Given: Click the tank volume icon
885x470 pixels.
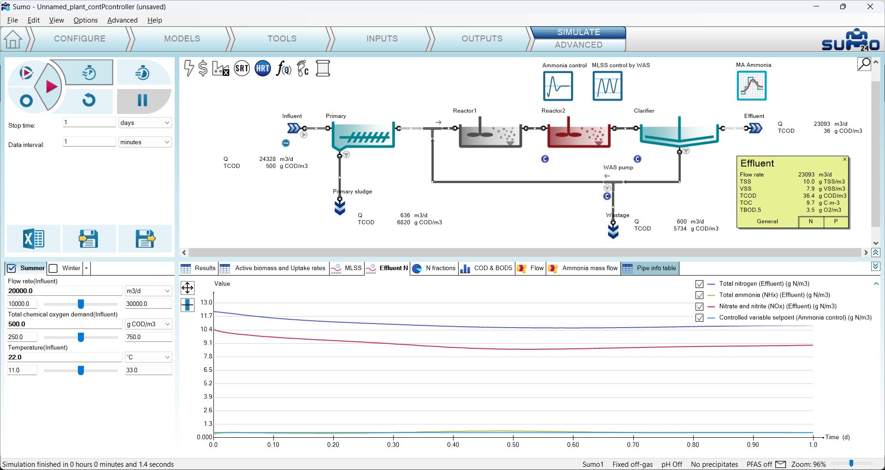Looking at the screenshot, I should [323, 69].
